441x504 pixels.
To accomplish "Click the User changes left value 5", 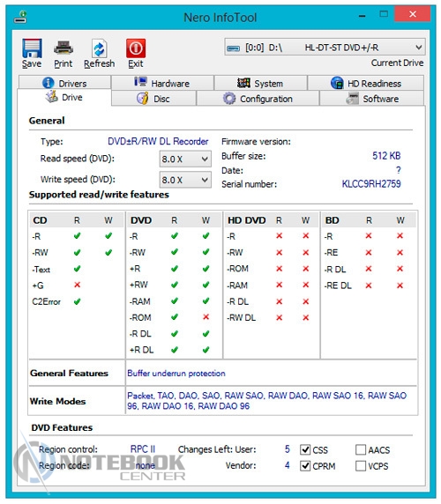I will coord(288,449).
